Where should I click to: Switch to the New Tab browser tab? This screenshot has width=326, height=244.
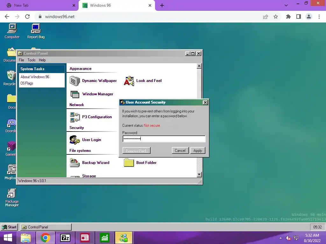pyautogui.click(x=39, y=5)
